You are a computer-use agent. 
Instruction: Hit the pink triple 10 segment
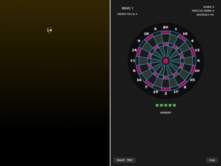(181, 66)
